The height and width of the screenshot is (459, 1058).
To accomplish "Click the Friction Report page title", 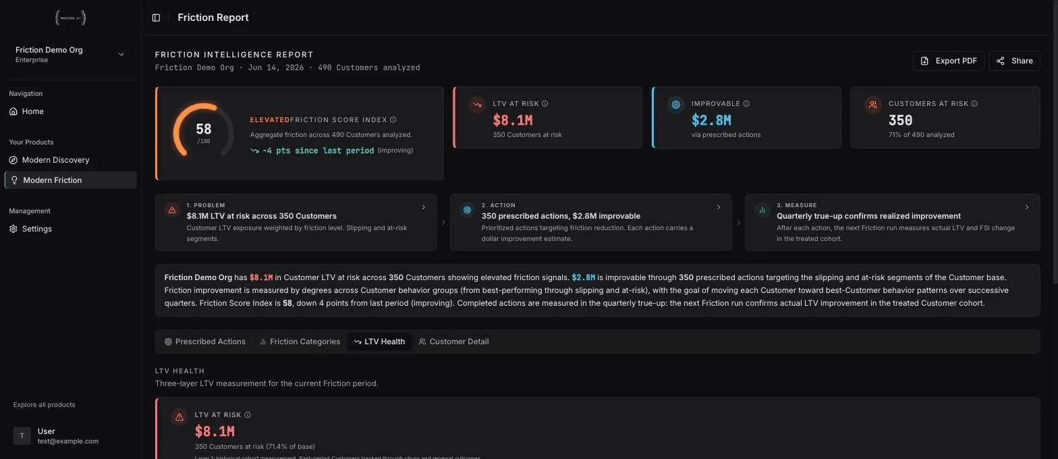I will (213, 18).
